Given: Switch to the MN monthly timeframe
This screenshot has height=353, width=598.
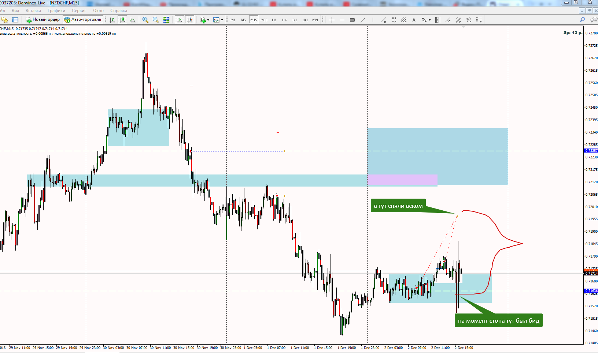Looking at the screenshot, I should [x=315, y=20].
